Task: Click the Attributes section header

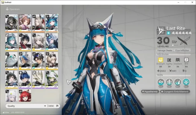Action: 163,54
